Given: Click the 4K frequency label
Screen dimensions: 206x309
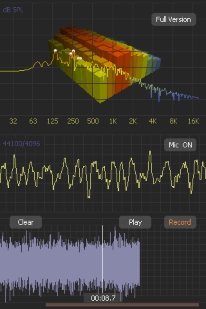Looking at the screenshot, I should pos(153,121).
